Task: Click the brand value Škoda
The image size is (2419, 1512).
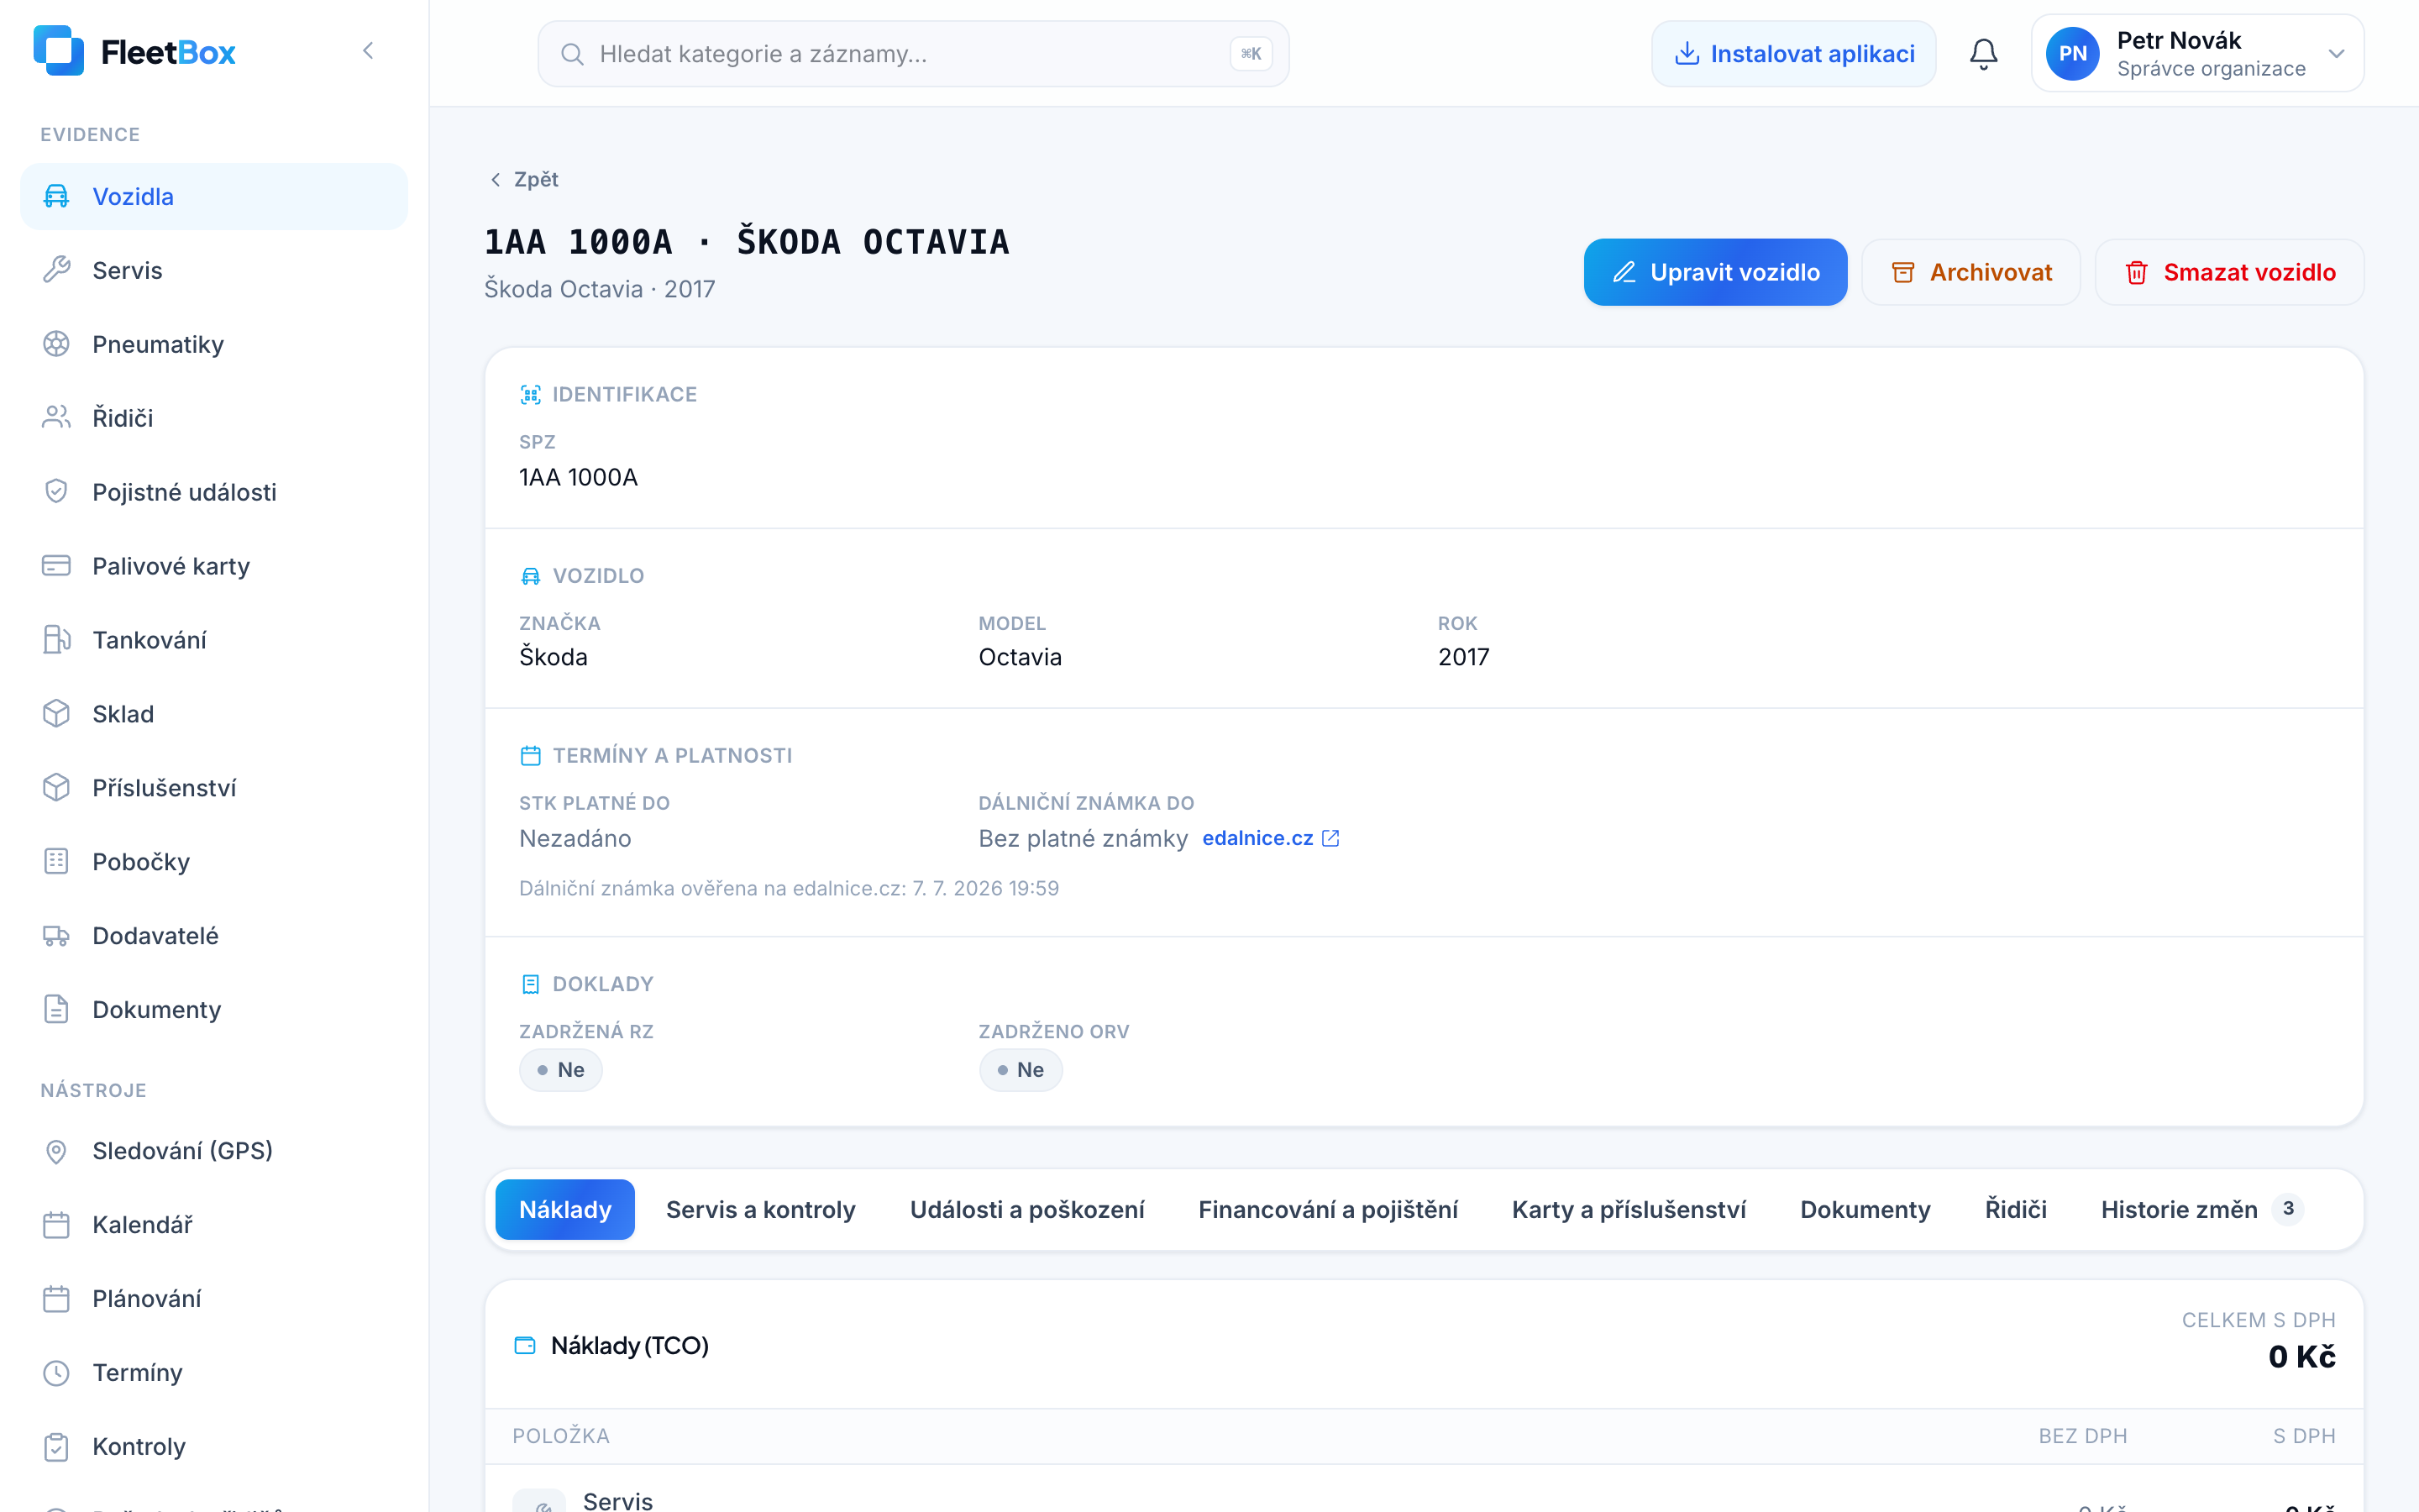Action: click(x=553, y=657)
